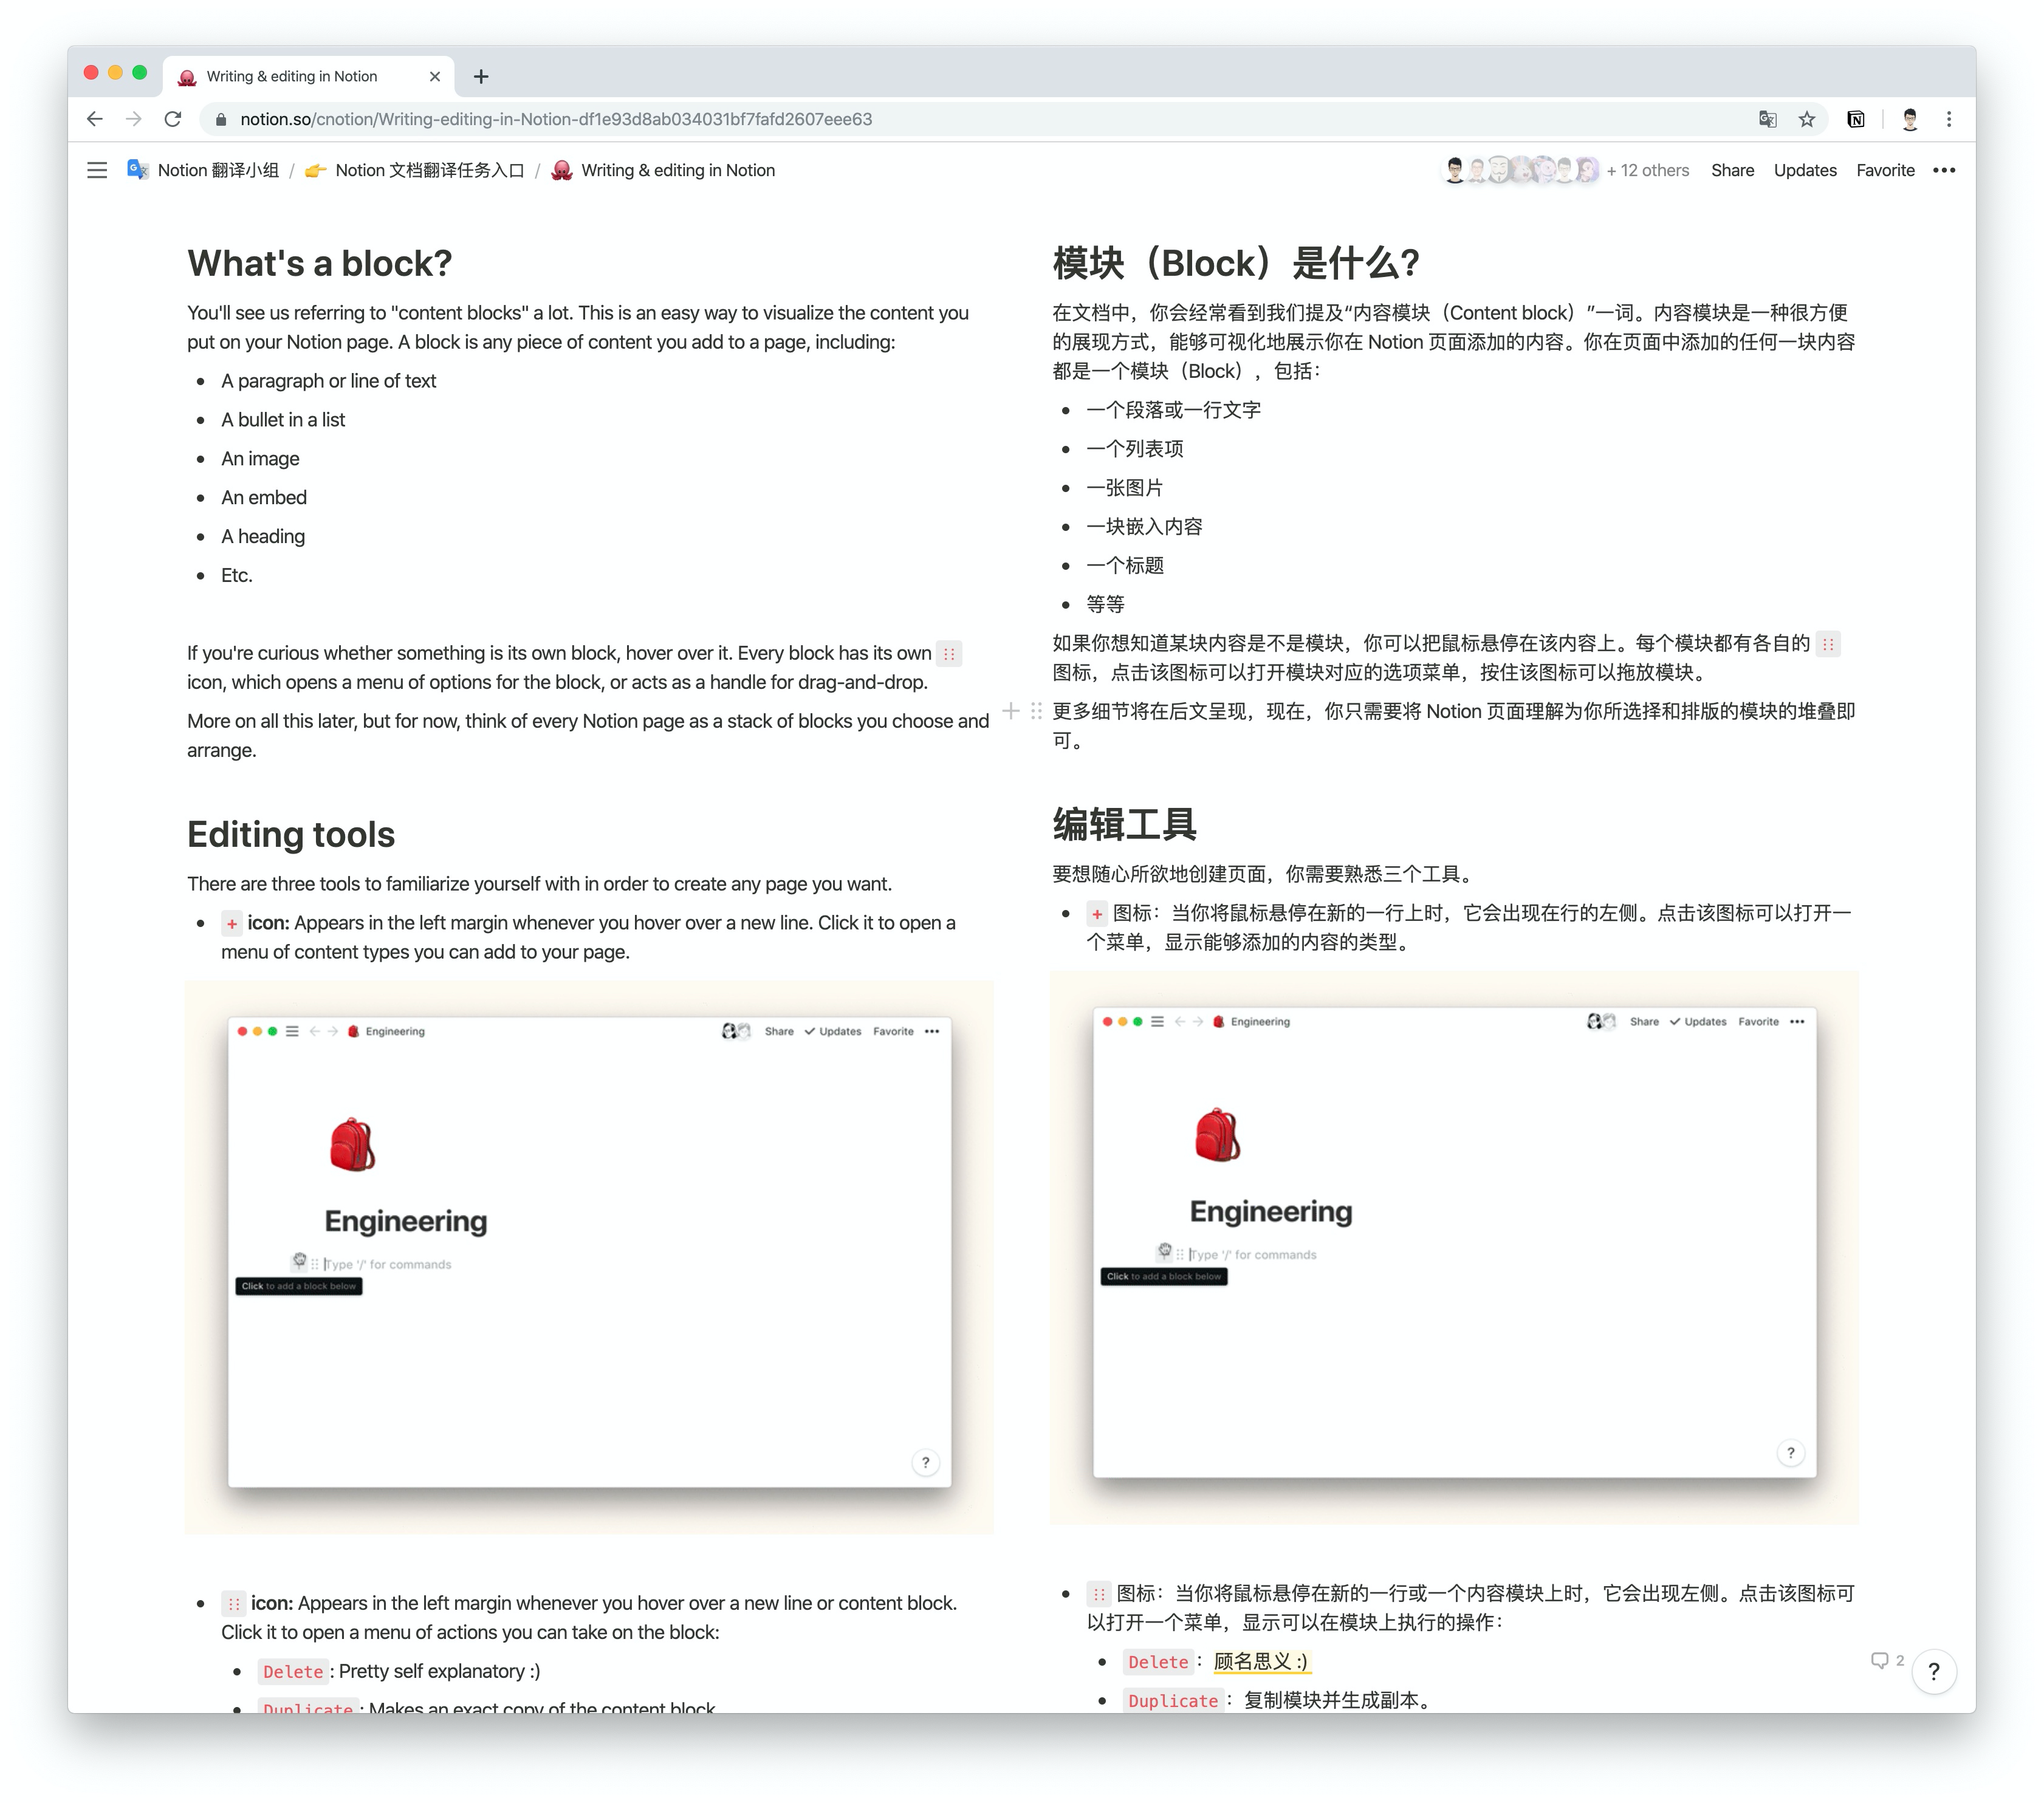2044x1803 pixels.
Task: Show the + 12 others collaborators
Action: [1648, 170]
